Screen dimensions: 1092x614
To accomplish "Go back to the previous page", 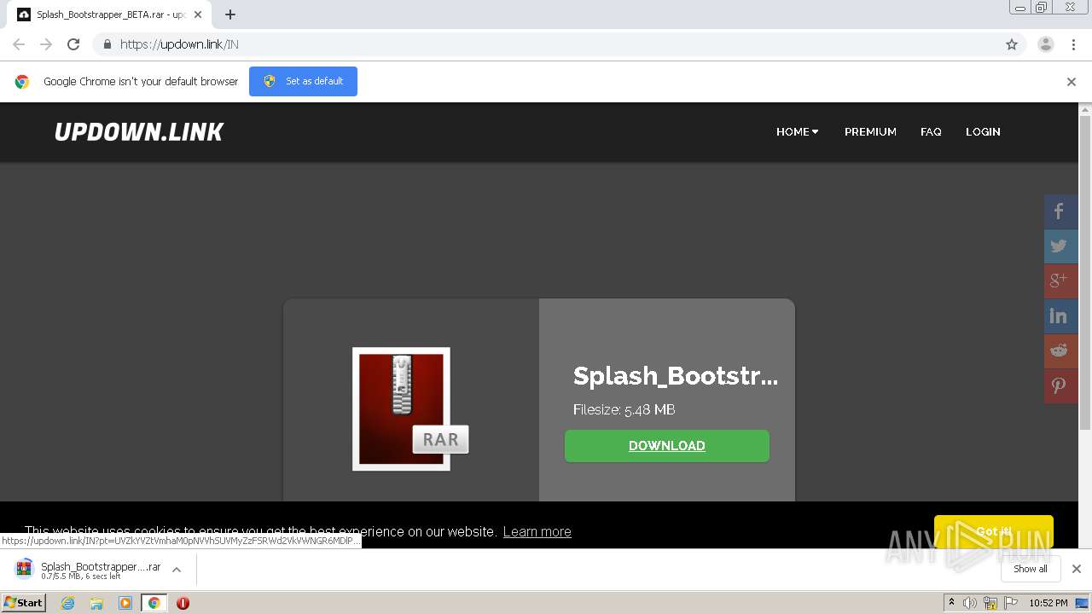I will click(x=19, y=44).
